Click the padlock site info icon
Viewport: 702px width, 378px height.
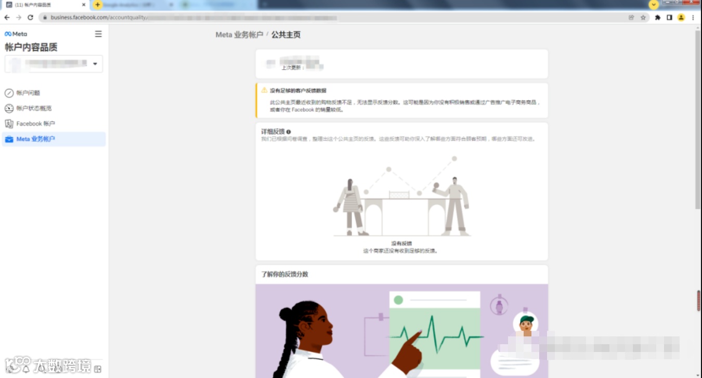tap(45, 17)
